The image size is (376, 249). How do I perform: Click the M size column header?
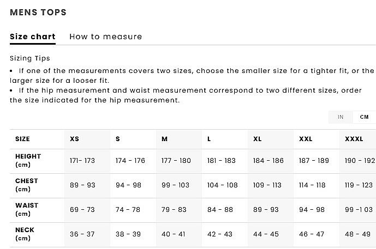point(164,139)
